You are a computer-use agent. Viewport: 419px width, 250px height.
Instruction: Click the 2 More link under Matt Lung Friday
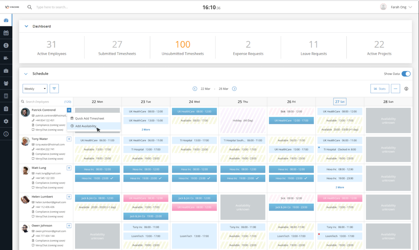point(340,187)
